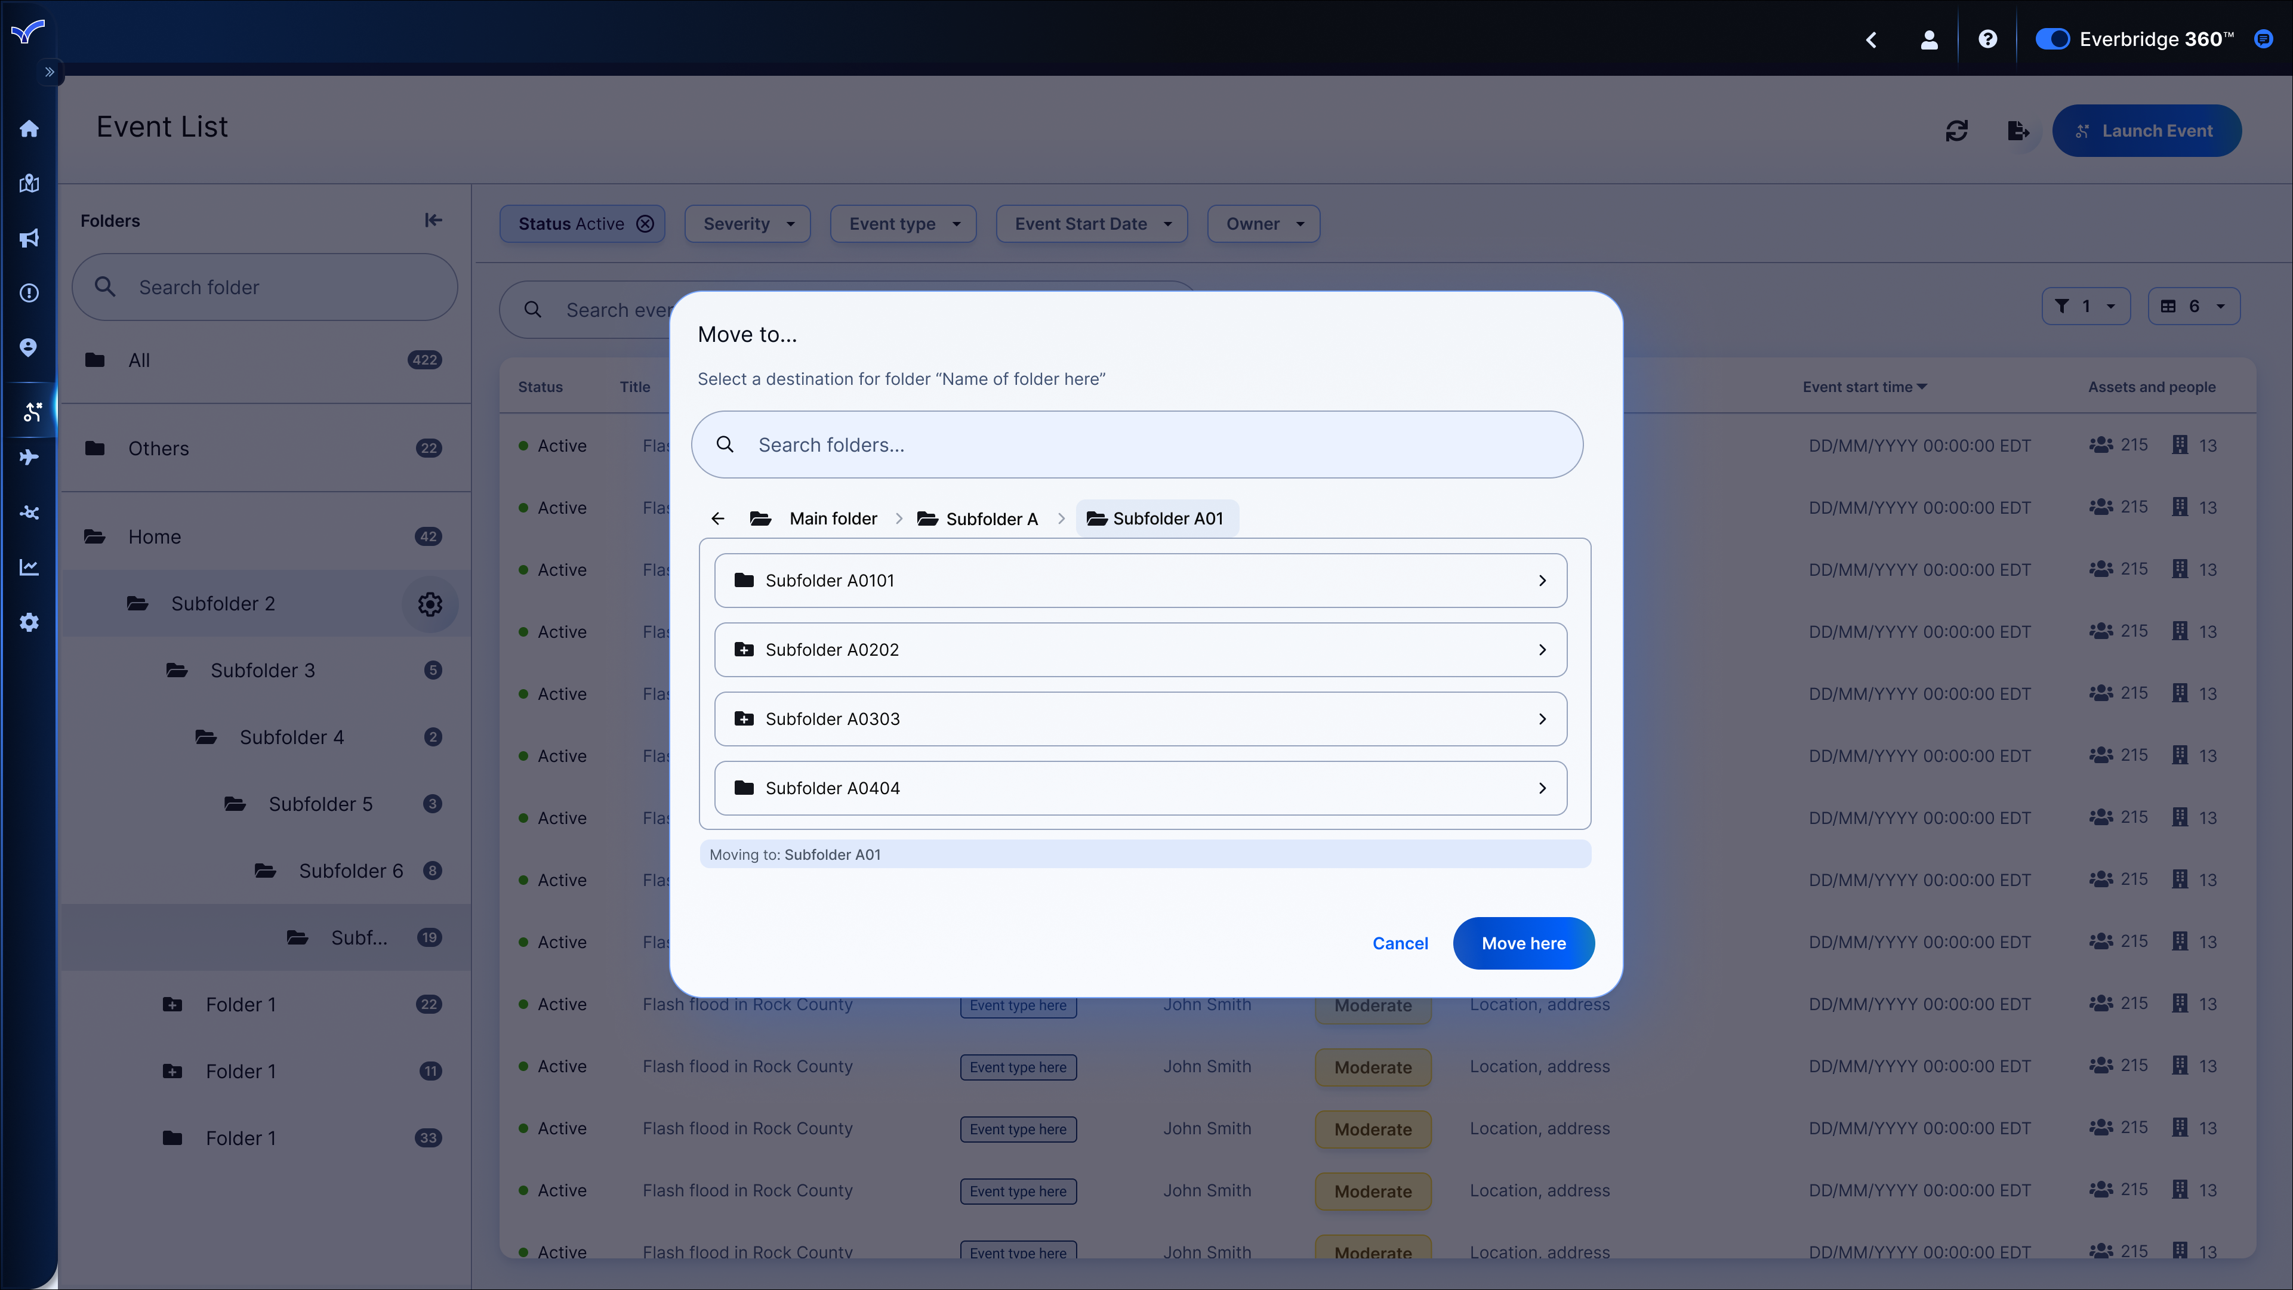Open the gear settings for Subfolder 2
Screen dimensions: 2293x1290
pyautogui.click(x=430, y=604)
